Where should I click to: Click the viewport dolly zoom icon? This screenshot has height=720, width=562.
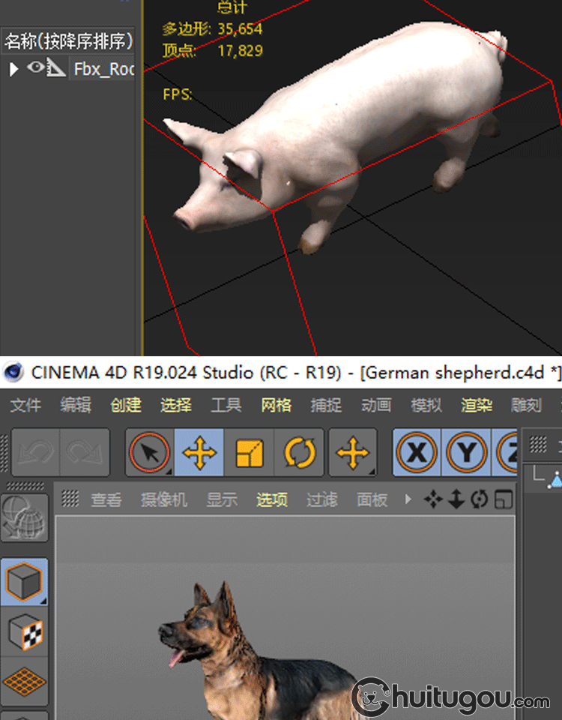(456, 499)
